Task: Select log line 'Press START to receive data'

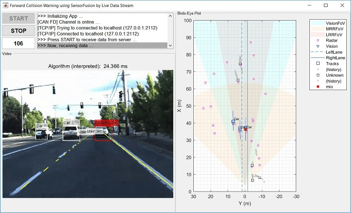Action: coord(102,40)
